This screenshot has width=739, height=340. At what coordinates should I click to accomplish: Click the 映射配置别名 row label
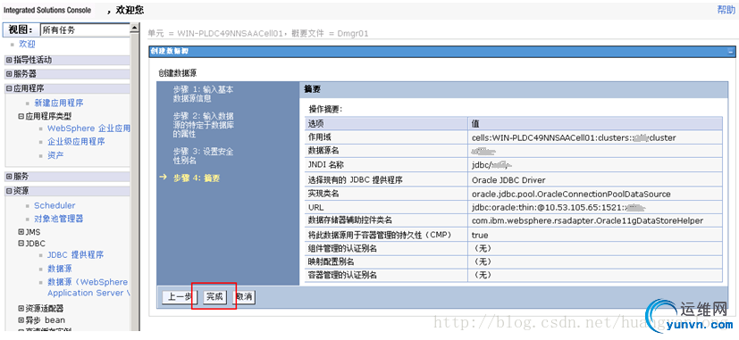[x=331, y=261]
